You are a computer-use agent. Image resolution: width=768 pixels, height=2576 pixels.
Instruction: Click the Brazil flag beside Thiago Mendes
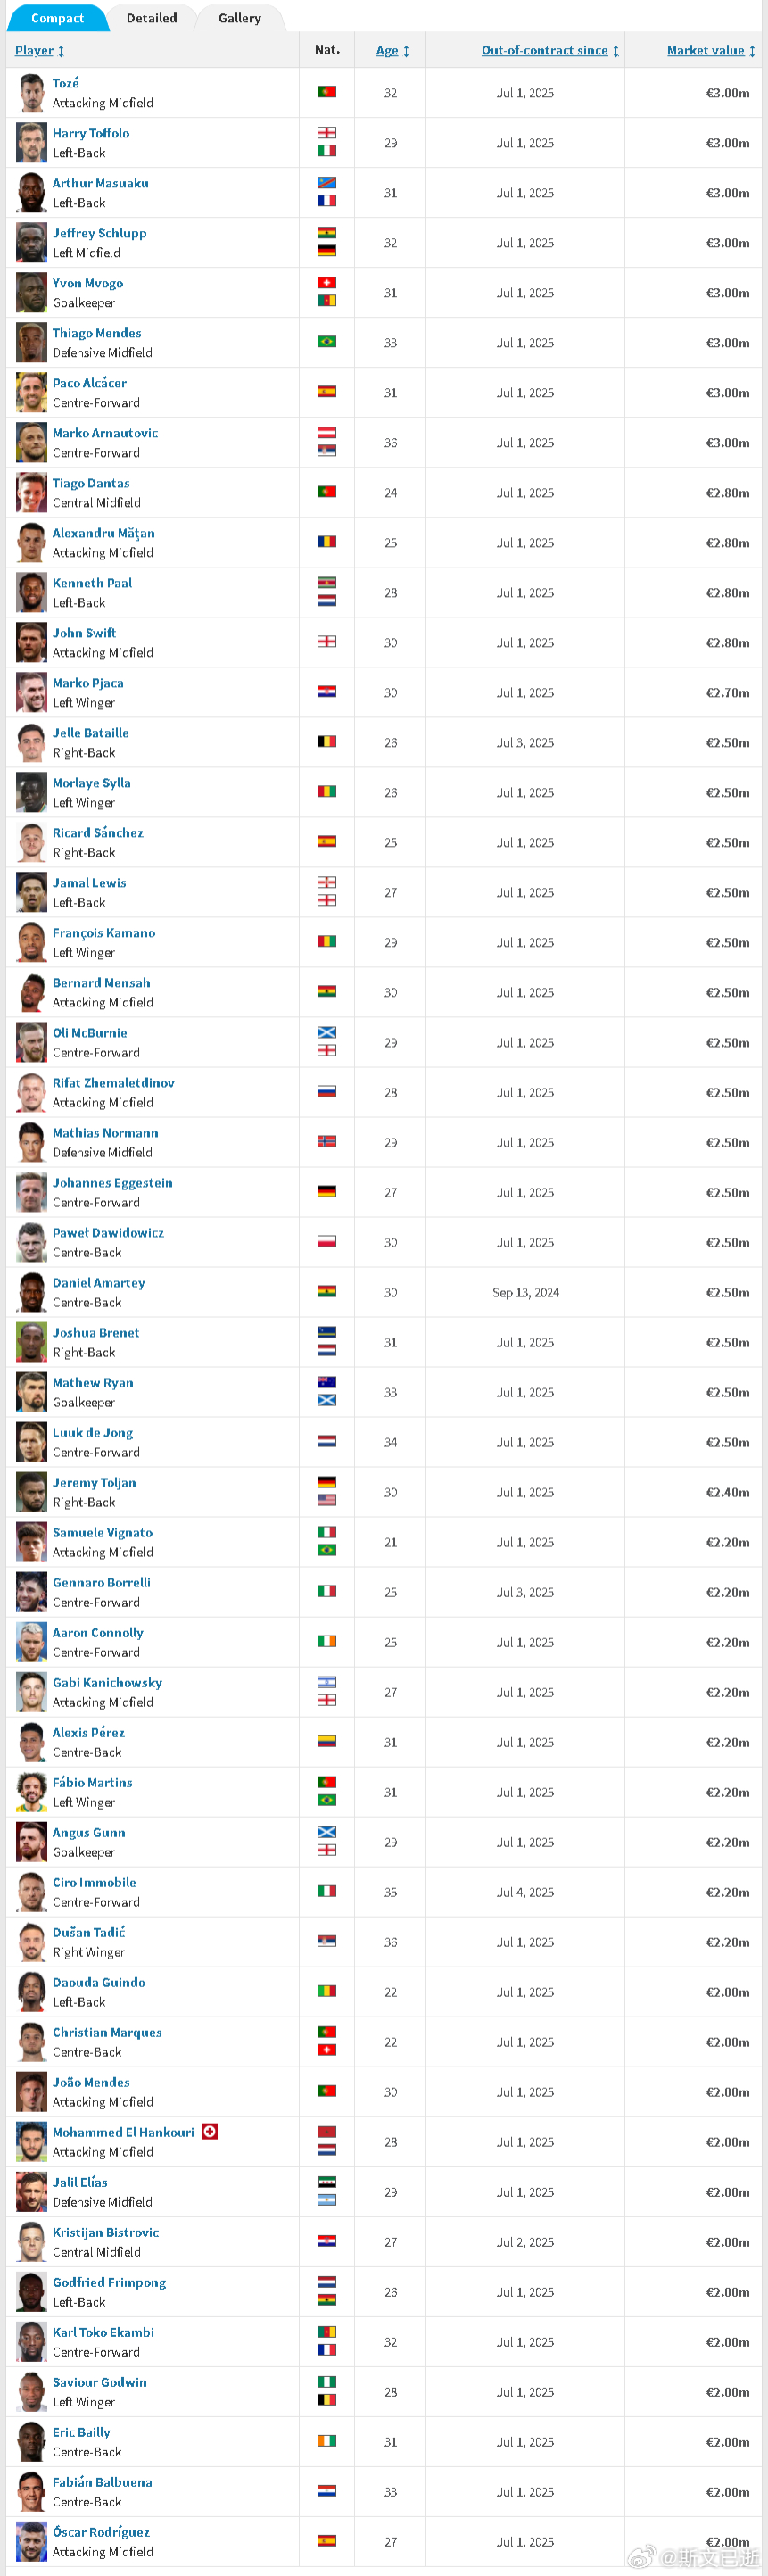click(326, 342)
